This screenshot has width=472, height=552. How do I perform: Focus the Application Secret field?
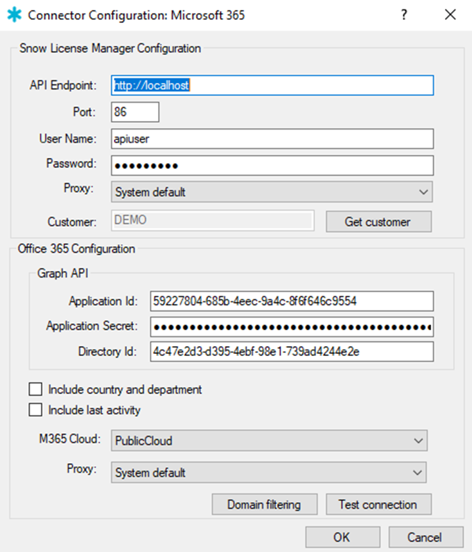tap(292, 327)
